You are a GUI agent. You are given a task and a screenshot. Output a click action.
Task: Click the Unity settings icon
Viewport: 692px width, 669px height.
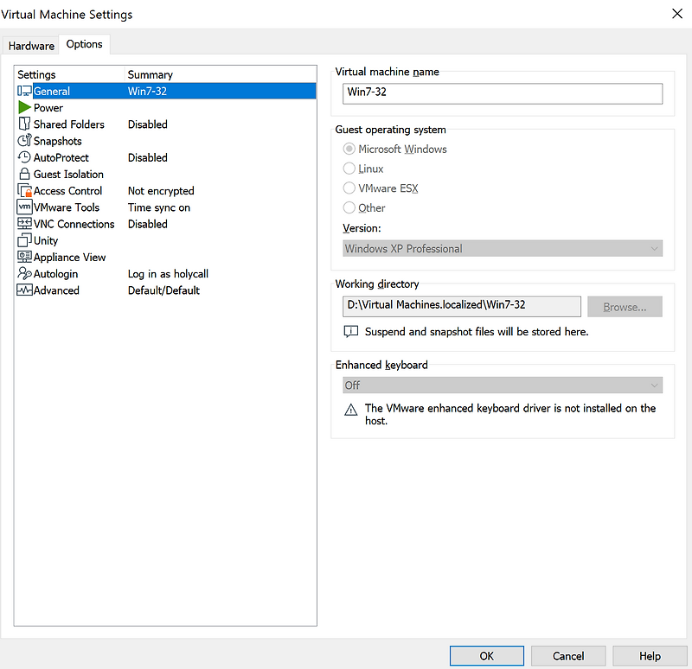coord(23,240)
